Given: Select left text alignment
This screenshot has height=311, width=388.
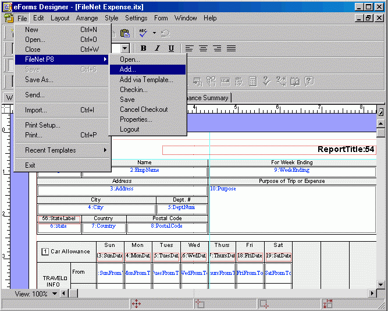Looking at the screenshot, I should 189,48.
